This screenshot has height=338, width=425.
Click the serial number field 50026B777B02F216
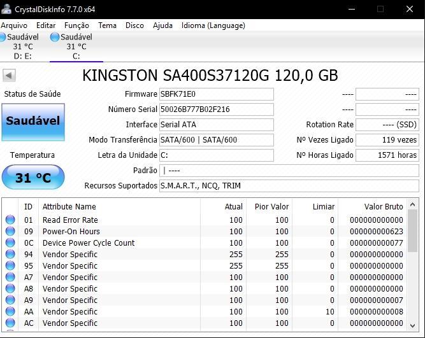216,109
